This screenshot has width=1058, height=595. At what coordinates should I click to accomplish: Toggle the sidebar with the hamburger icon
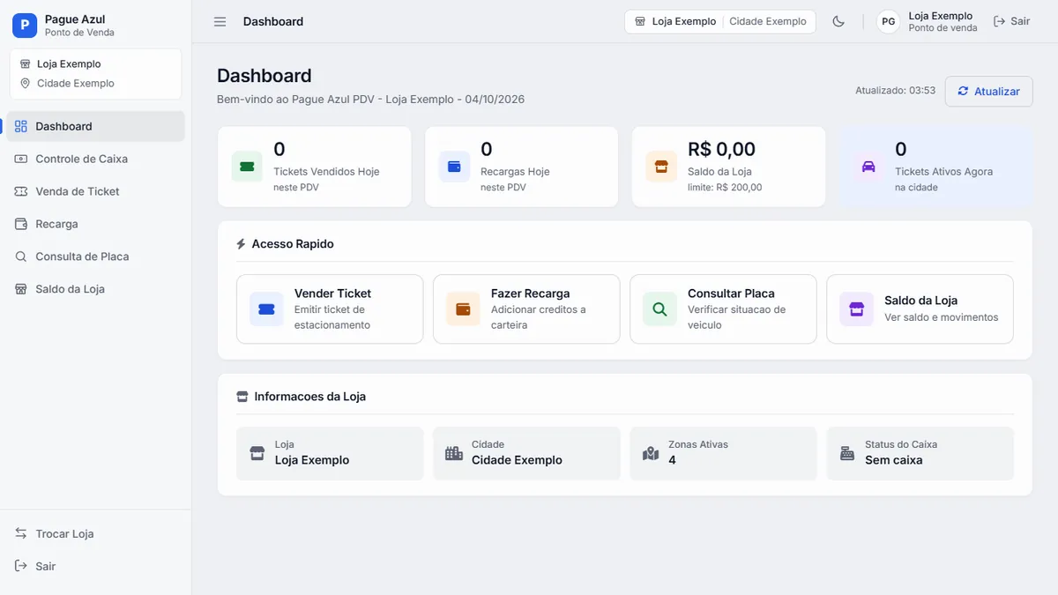click(x=220, y=21)
